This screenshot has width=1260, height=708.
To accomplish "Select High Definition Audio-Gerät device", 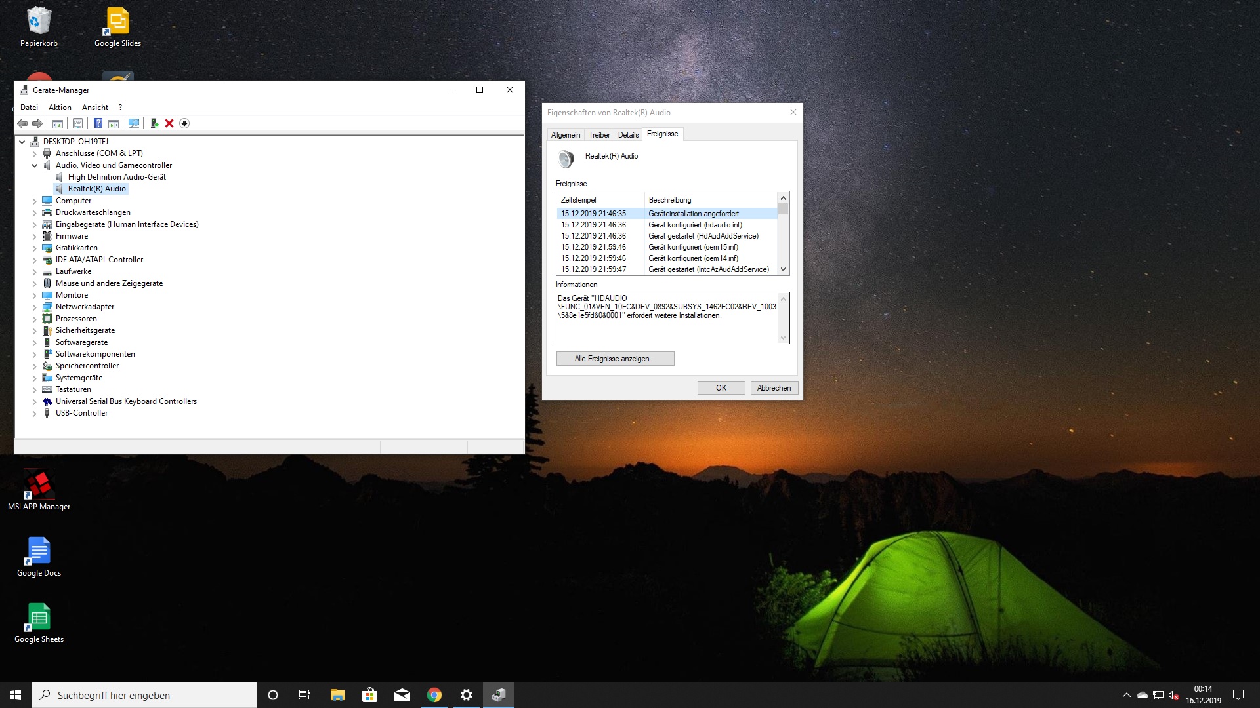I will [117, 177].
